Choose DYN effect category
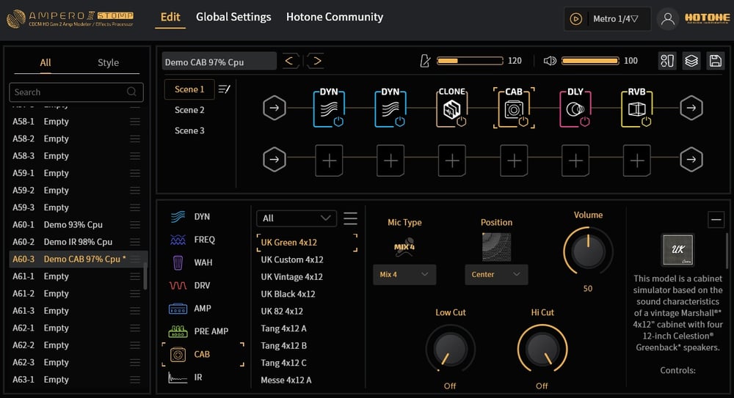Screen dimensions: 734x398 (x=191, y=216)
